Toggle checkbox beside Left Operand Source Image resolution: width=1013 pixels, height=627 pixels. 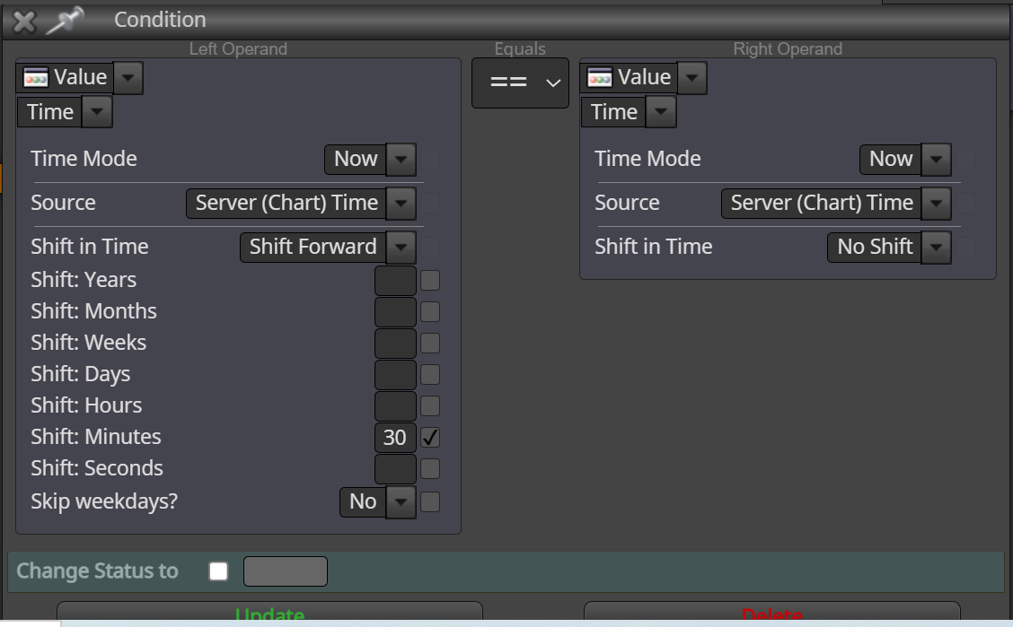click(x=430, y=203)
